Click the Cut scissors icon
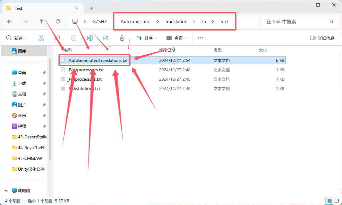 [41, 38]
